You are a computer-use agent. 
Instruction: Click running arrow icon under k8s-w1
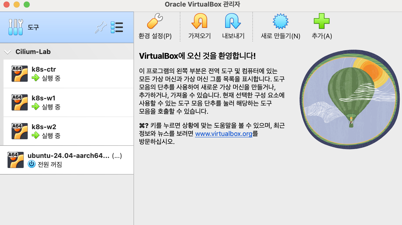tap(36, 107)
